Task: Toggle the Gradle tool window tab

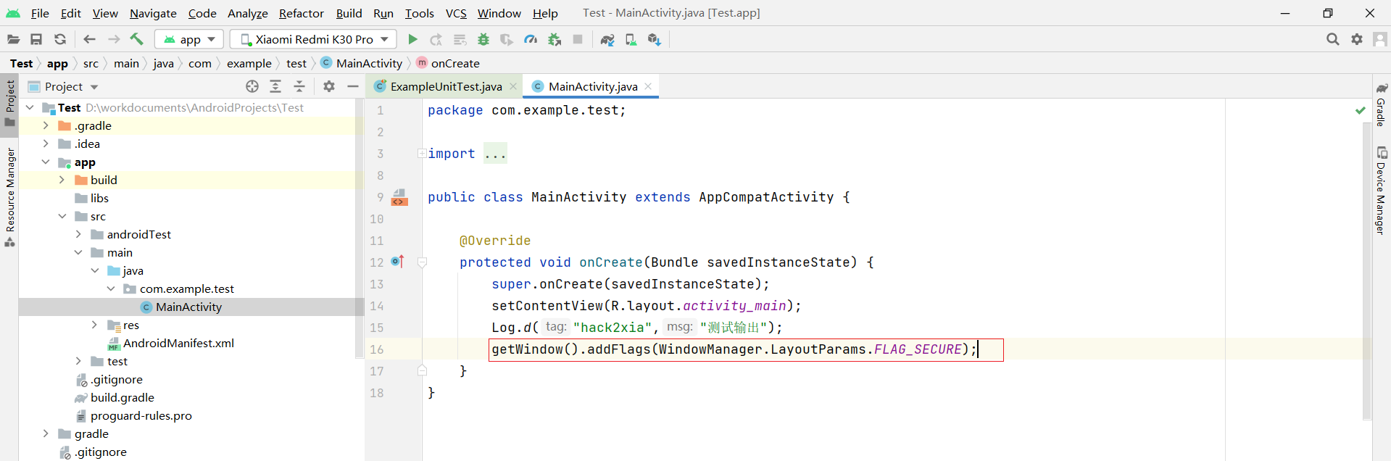Action: point(1382,105)
